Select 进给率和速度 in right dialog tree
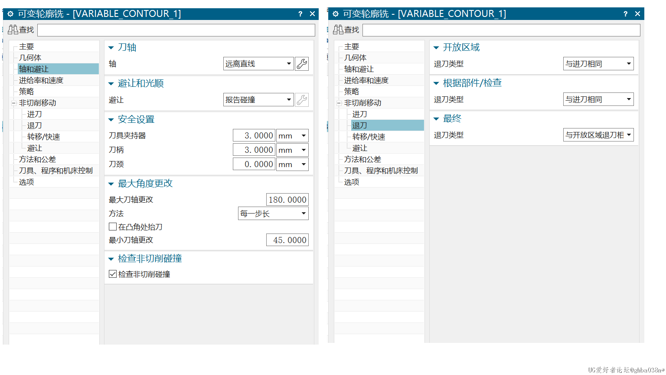 coord(366,80)
